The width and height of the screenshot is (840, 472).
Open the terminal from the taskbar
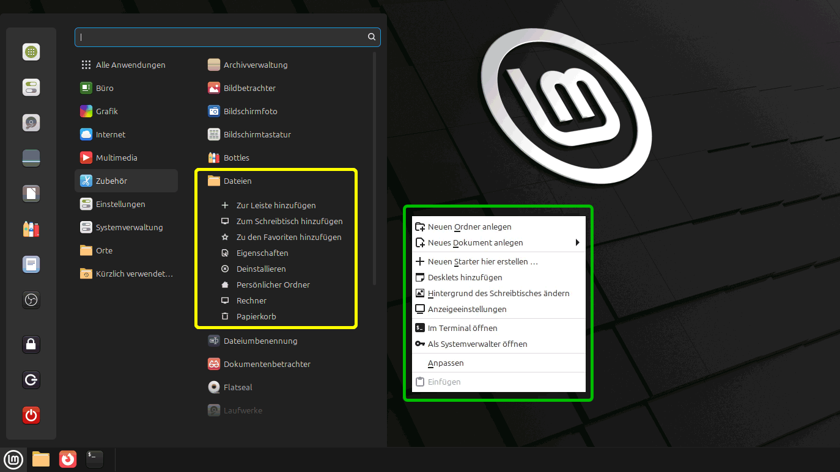coord(94,459)
